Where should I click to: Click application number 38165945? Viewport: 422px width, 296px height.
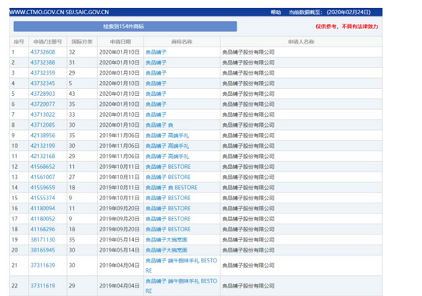43,250
